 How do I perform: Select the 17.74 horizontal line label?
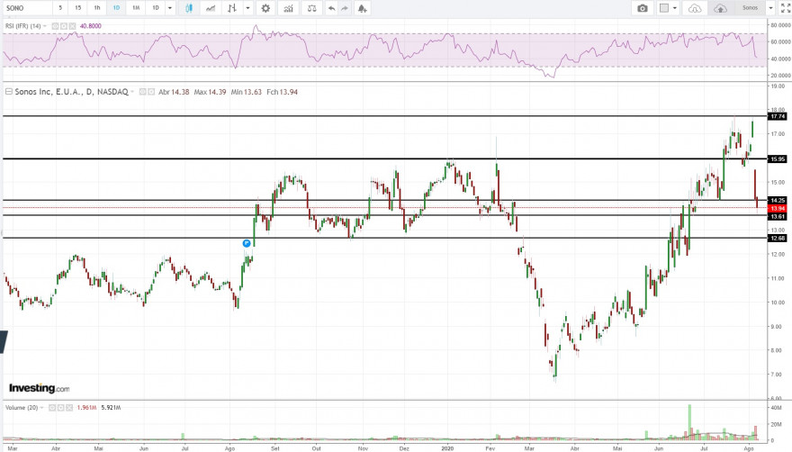pyautogui.click(x=778, y=116)
